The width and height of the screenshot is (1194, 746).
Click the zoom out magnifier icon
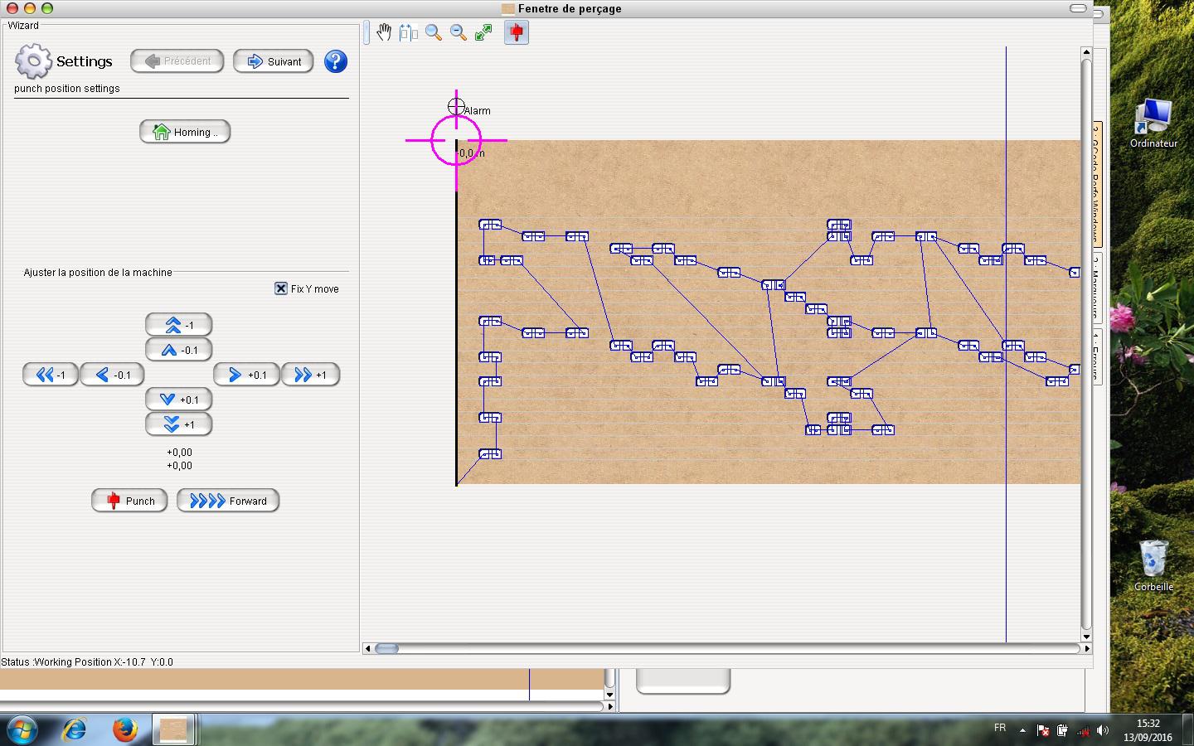(458, 32)
